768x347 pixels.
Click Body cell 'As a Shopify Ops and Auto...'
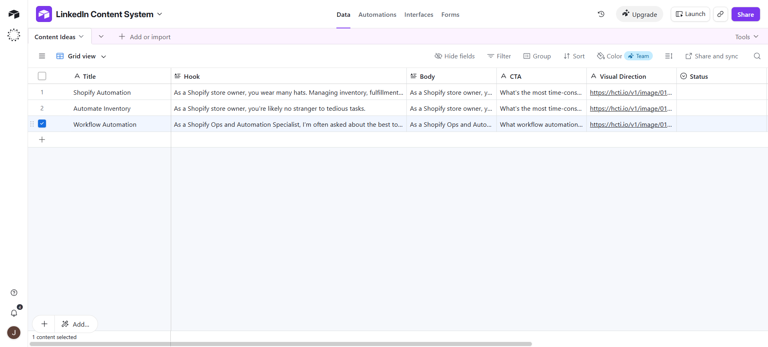tap(452, 124)
